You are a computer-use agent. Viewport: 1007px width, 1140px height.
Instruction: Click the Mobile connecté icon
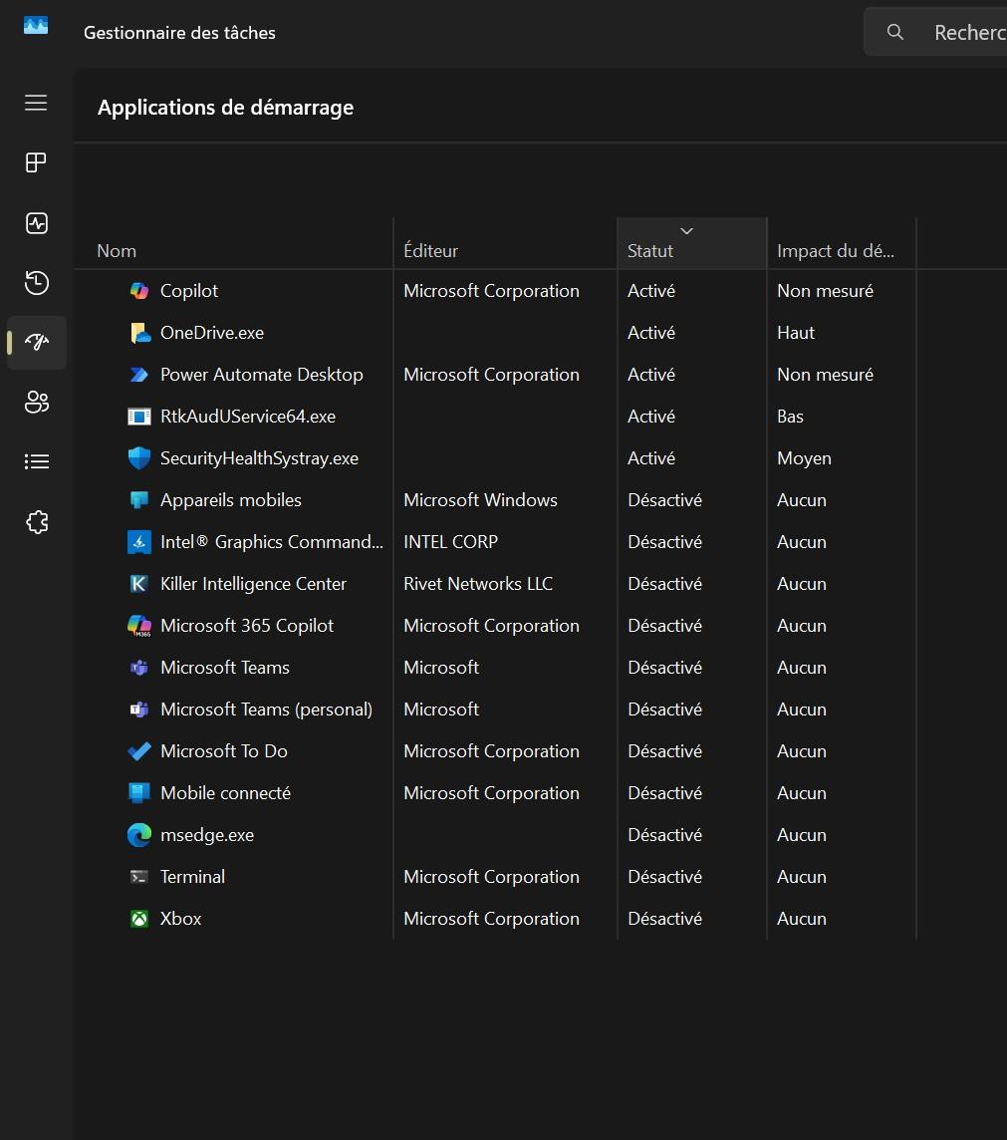(138, 793)
